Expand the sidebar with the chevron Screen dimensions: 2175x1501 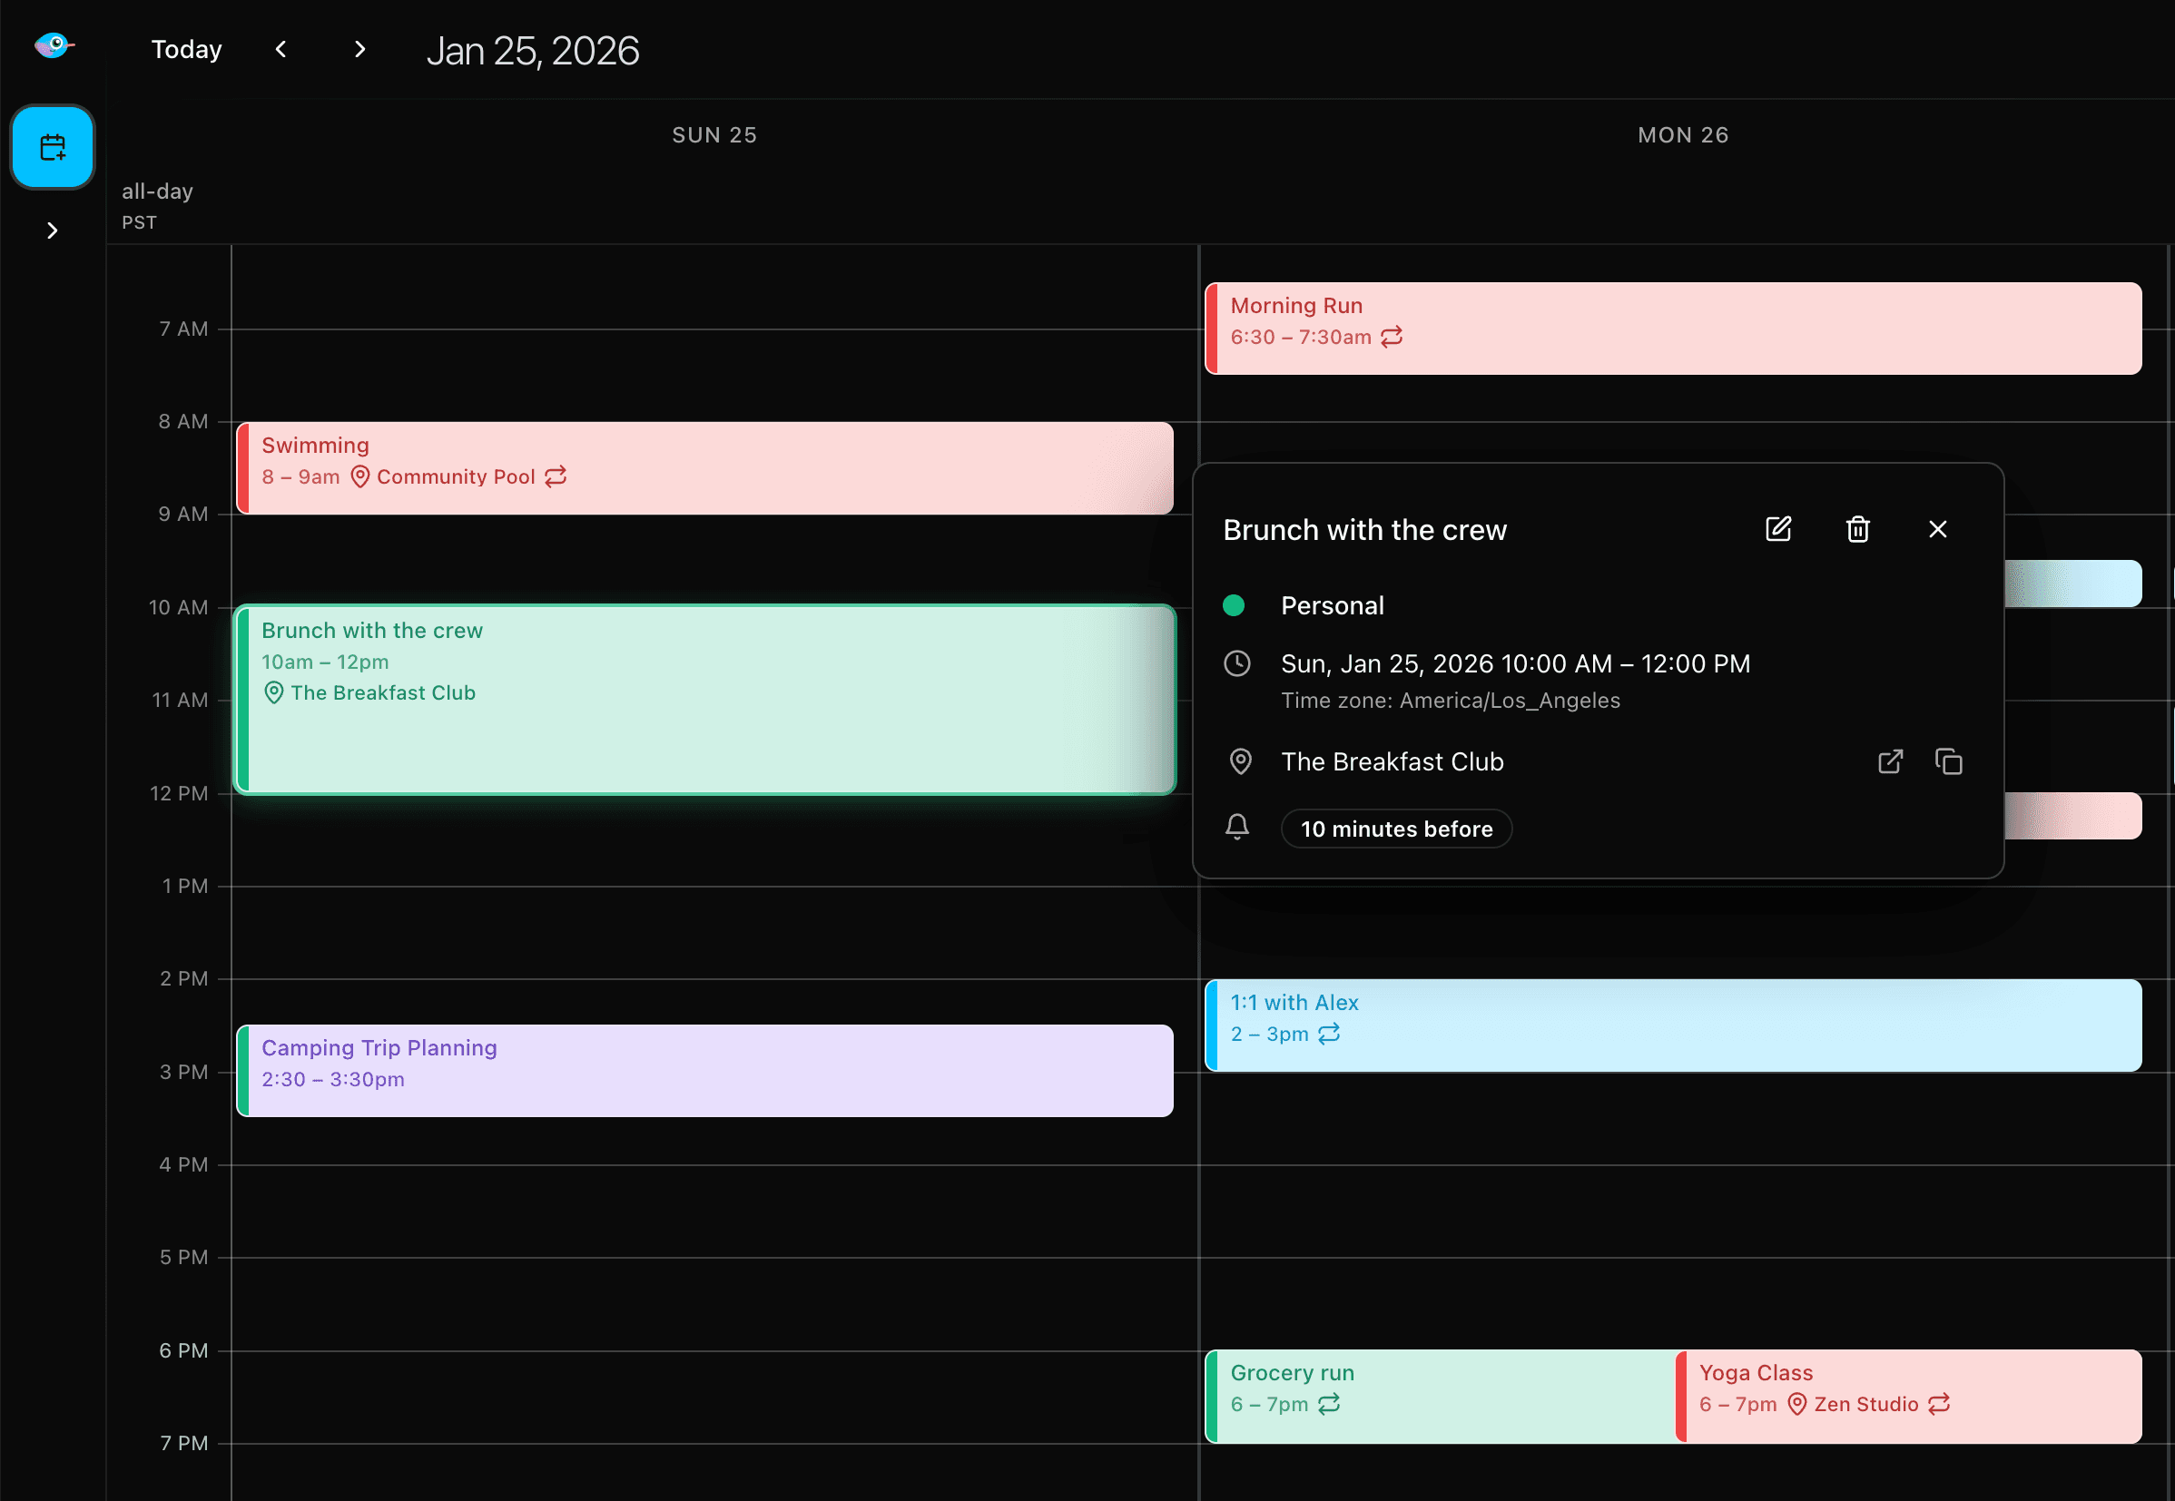tap(52, 230)
